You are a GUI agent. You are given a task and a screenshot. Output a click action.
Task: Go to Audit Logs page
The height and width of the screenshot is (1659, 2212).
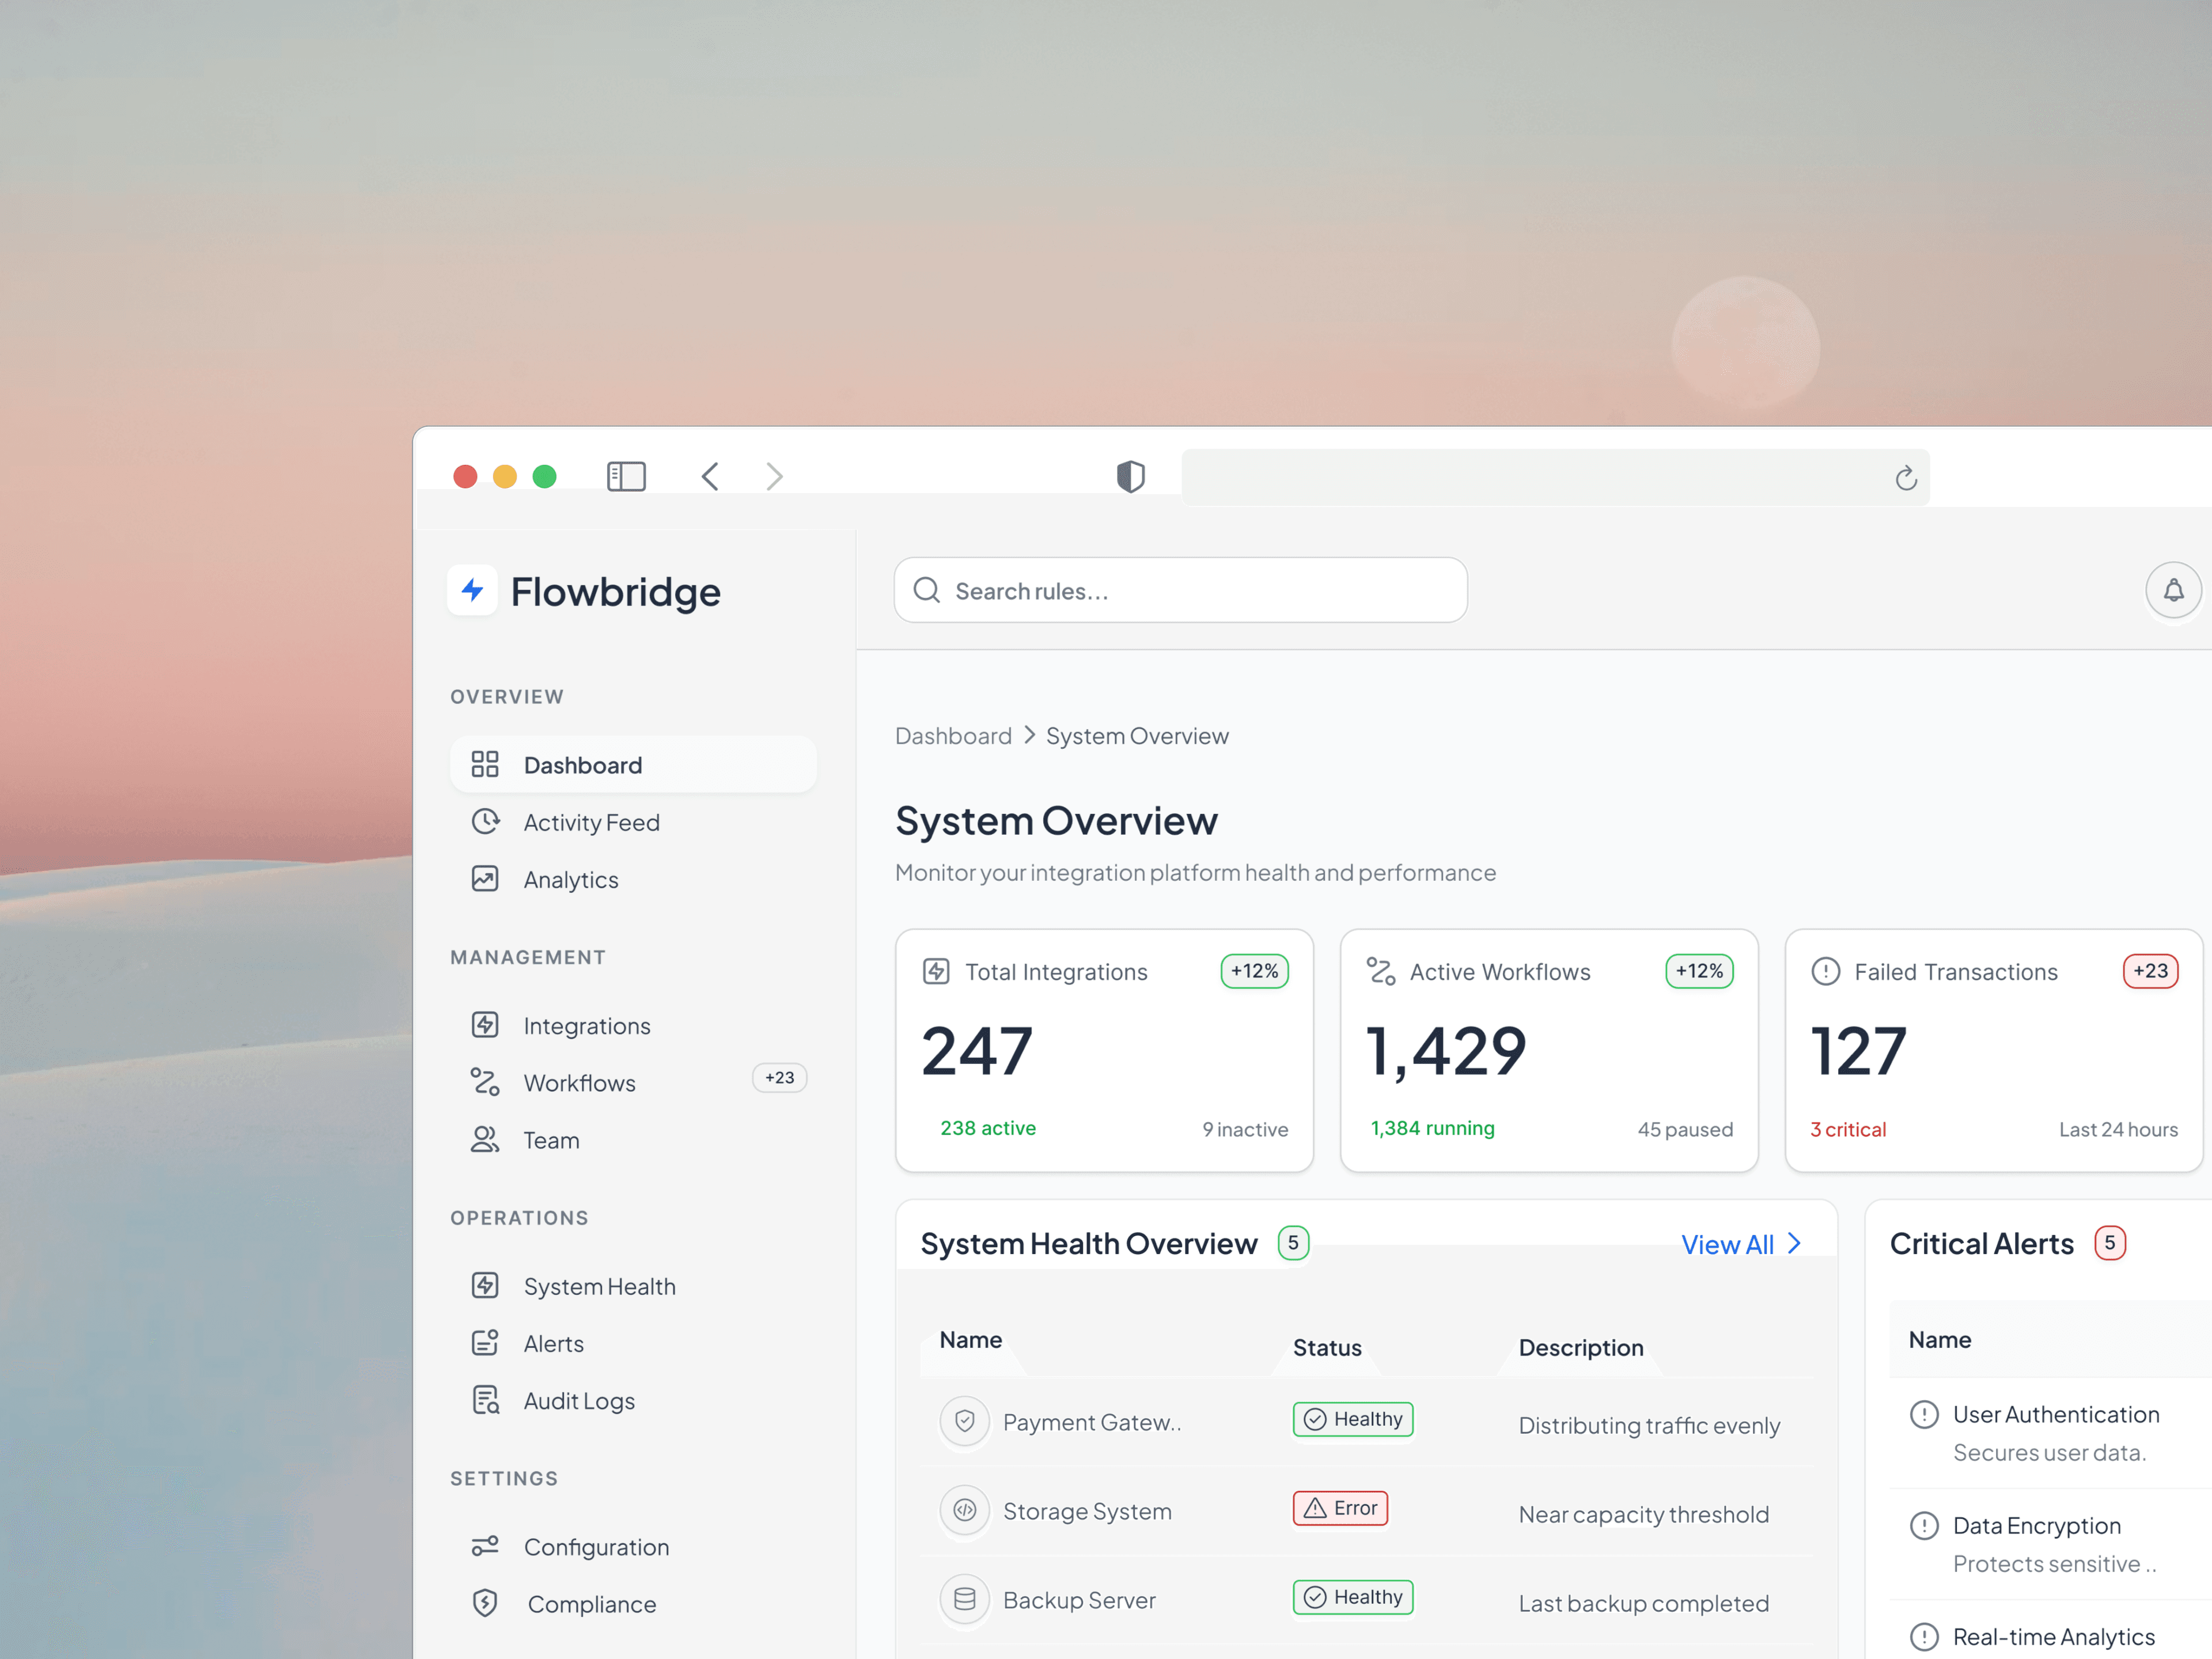click(579, 1400)
